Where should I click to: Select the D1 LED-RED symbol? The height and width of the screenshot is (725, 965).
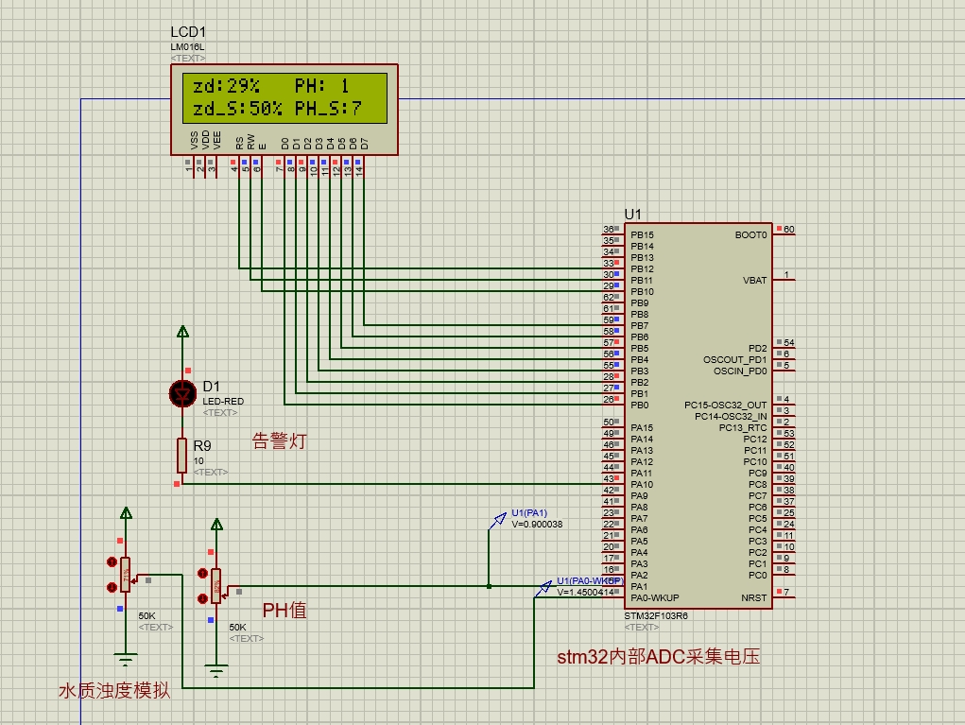click(182, 394)
